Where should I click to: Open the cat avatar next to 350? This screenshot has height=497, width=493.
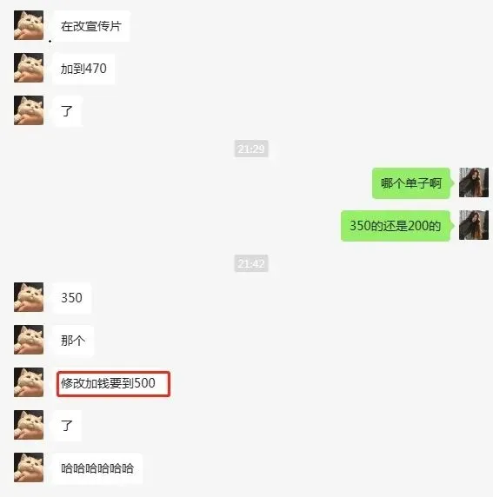(29, 297)
